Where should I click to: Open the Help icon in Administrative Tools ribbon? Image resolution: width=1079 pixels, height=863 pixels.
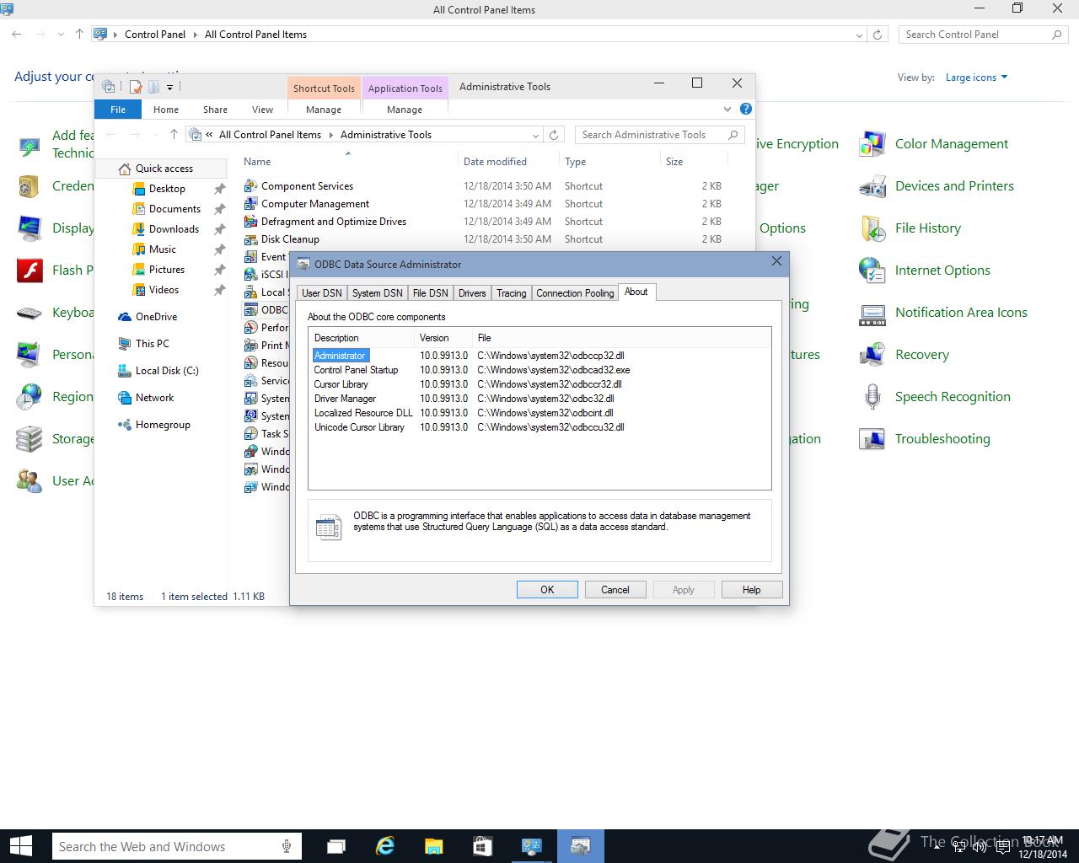point(745,109)
